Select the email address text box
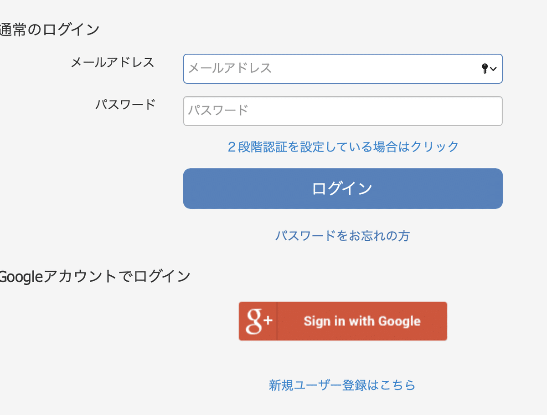 pyautogui.click(x=333, y=69)
